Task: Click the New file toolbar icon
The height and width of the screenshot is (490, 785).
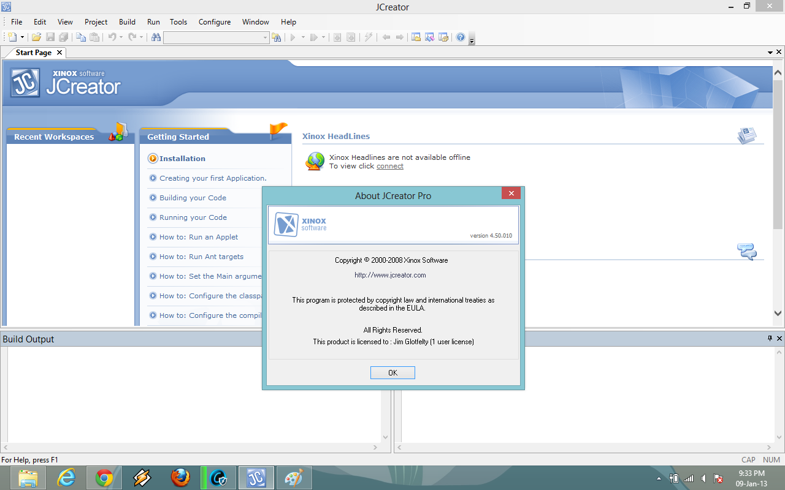Action: click(12, 37)
